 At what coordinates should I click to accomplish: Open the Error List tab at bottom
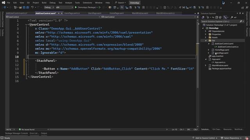34,133
